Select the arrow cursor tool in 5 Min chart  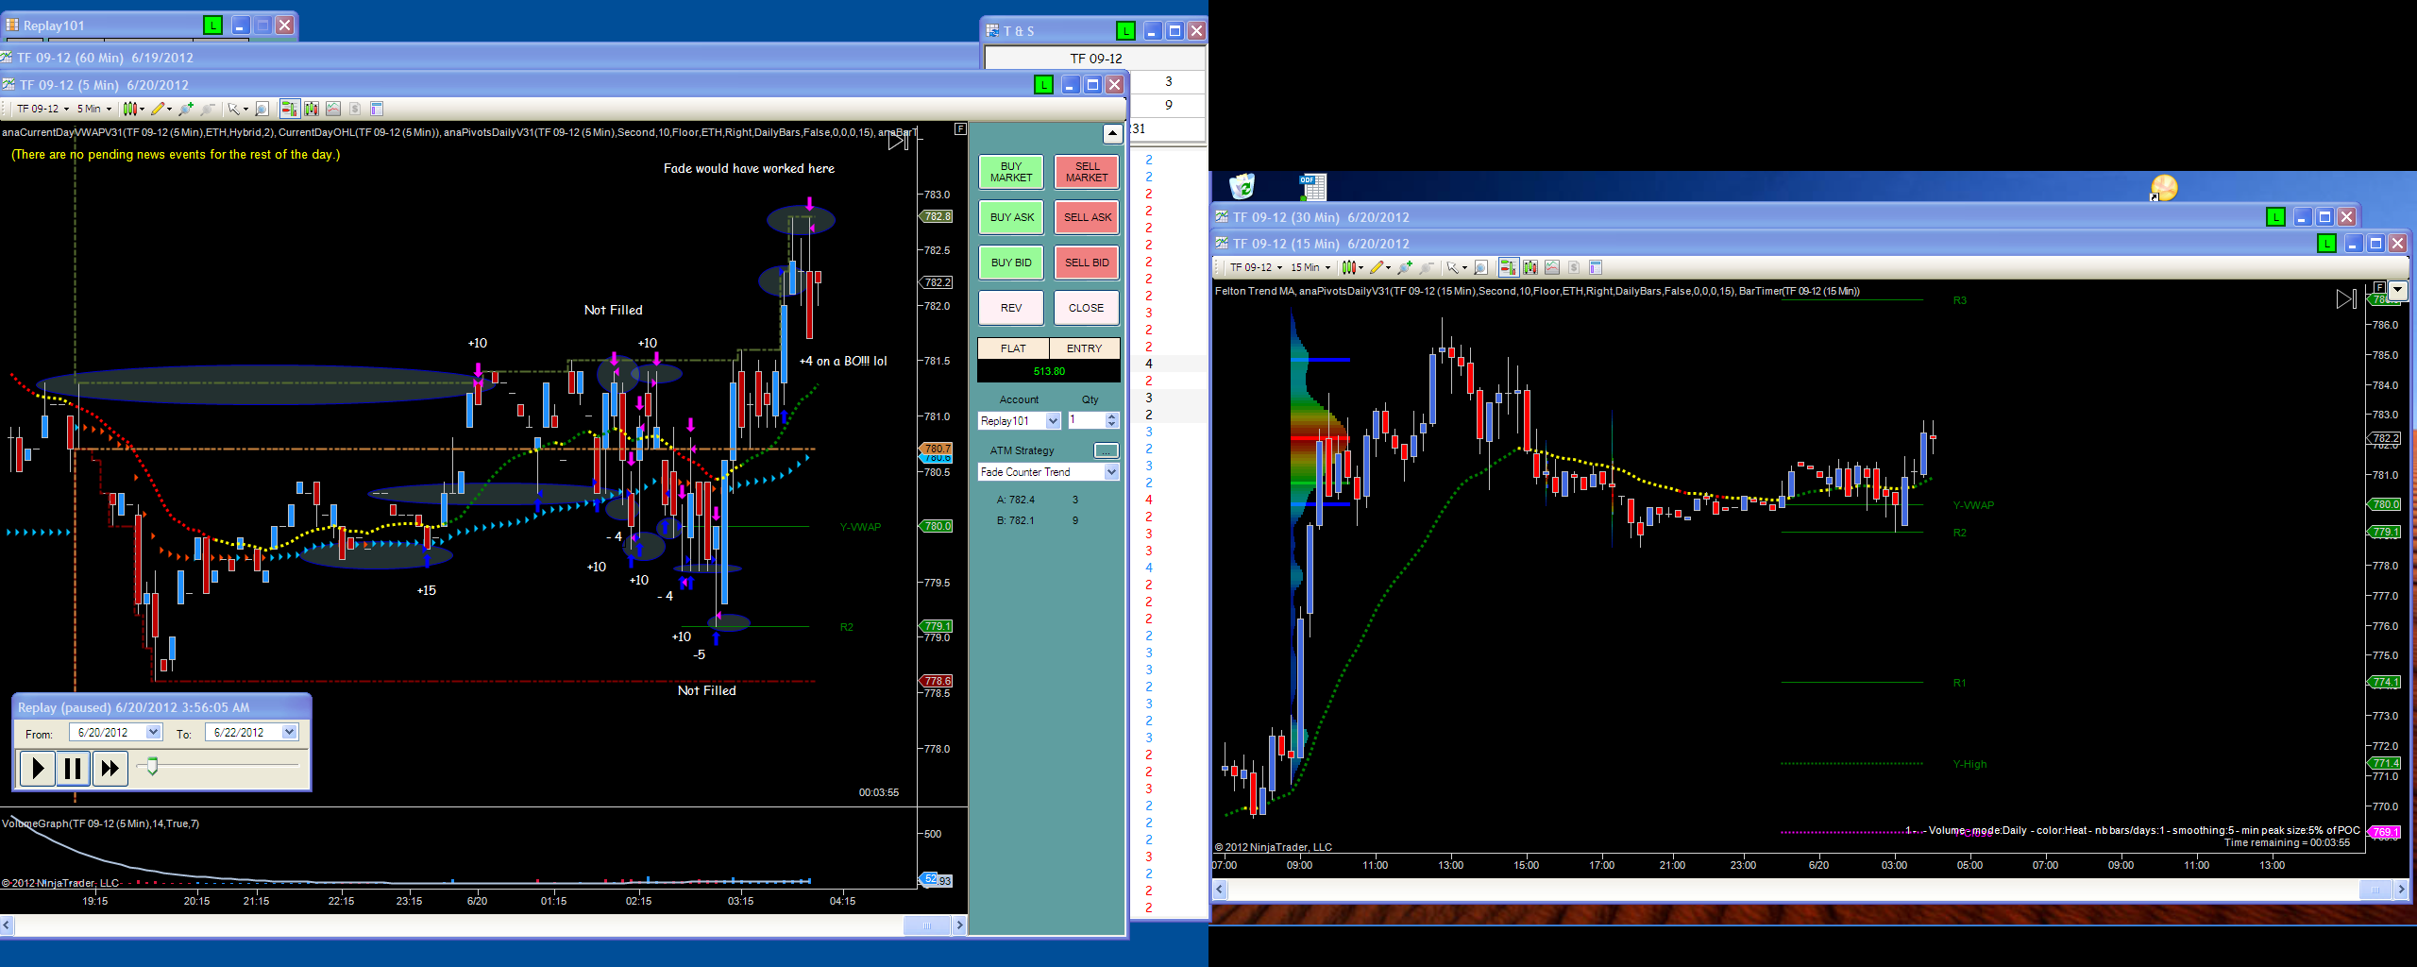pos(237,109)
